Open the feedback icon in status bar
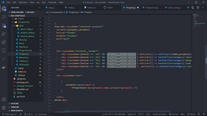The image size is (207, 116). [x=199, y=114]
